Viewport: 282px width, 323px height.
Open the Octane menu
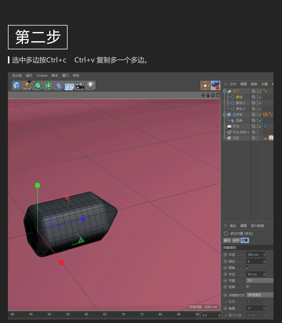click(x=42, y=75)
